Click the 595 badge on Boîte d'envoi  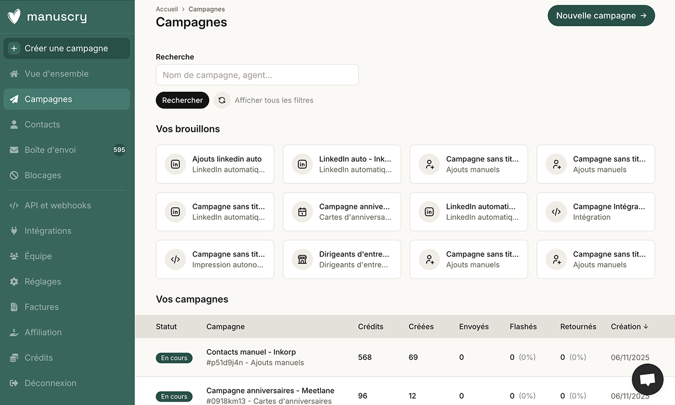(x=119, y=150)
